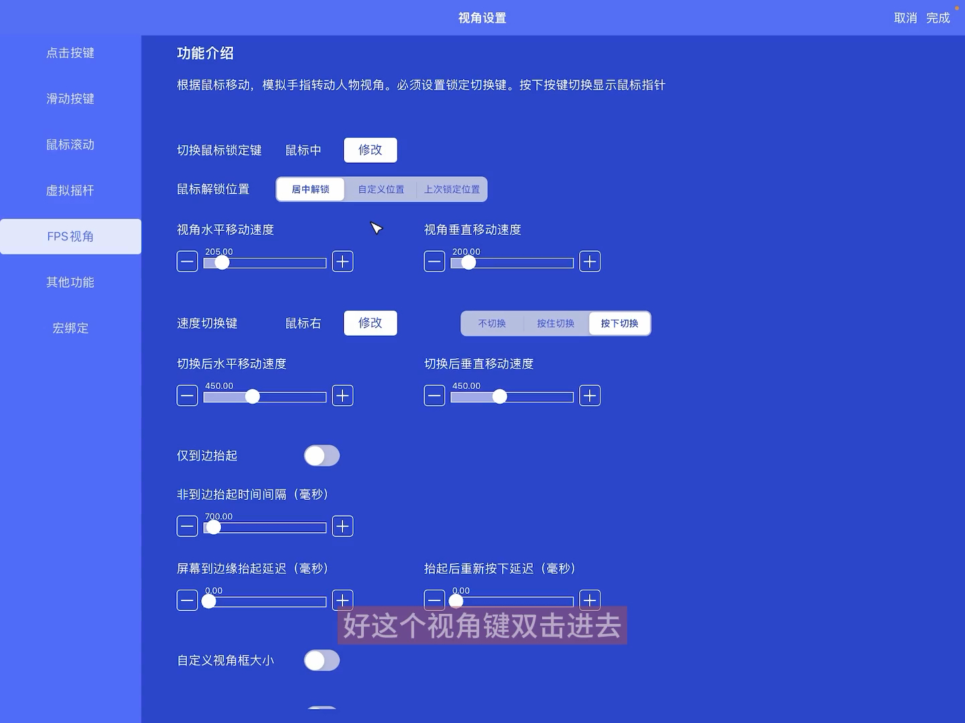Toggle the 自定义视角框大小 switch
Image resolution: width=965 pixels, height=723 pixels.
click(x=322, y=661)
